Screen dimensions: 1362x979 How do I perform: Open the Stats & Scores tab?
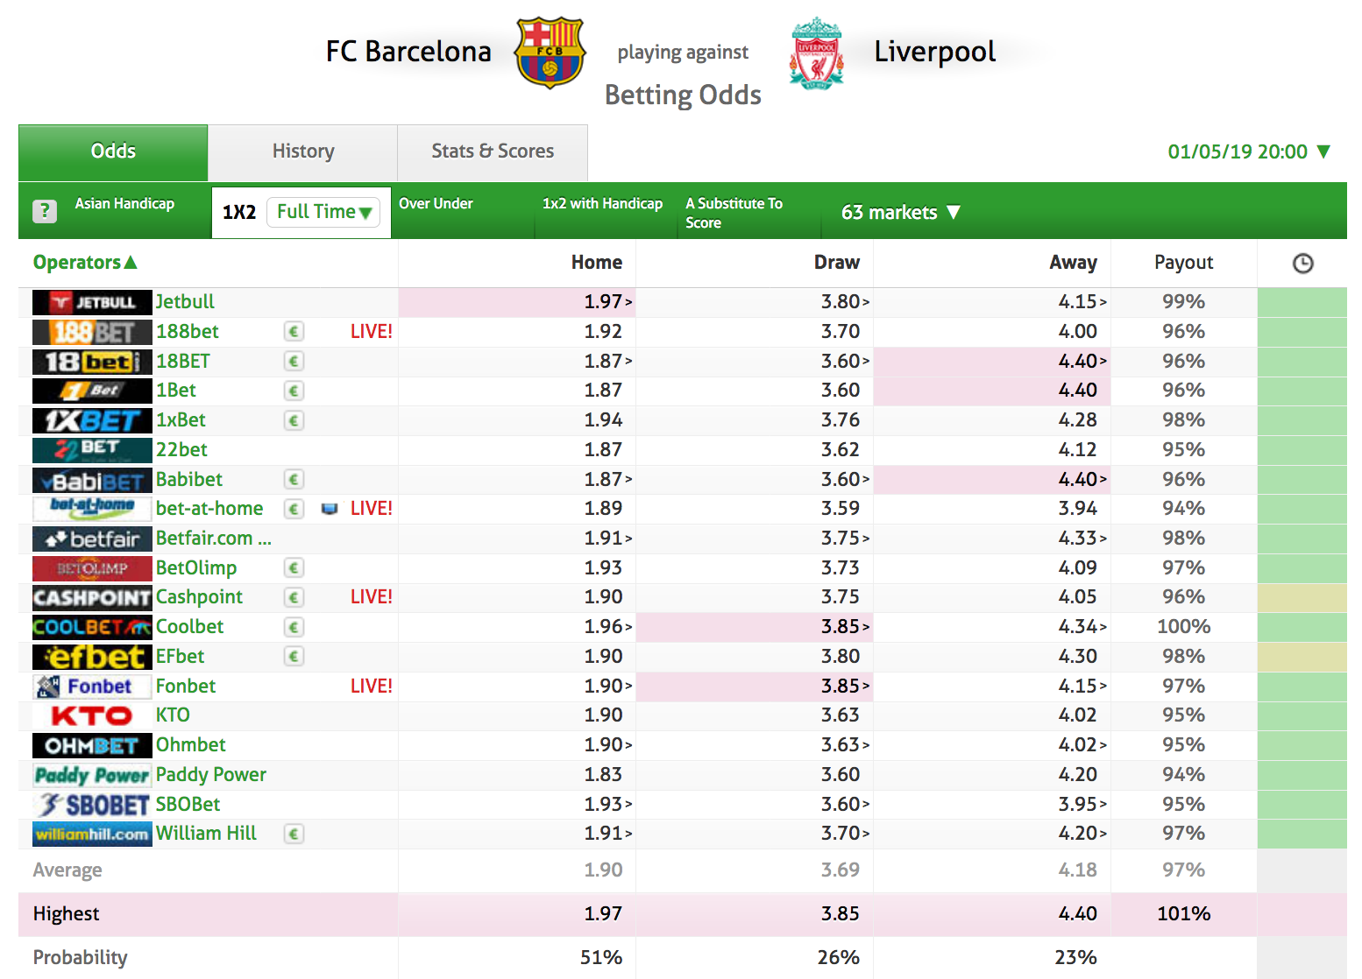pyautogui.click(x=493, y=152)
